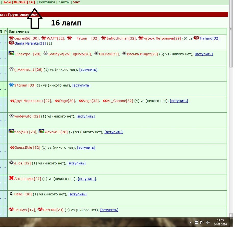Click the blue clan icon next to 9*gram
The width and height of the screenshot is (235, 229).
[x=11, y=85]
